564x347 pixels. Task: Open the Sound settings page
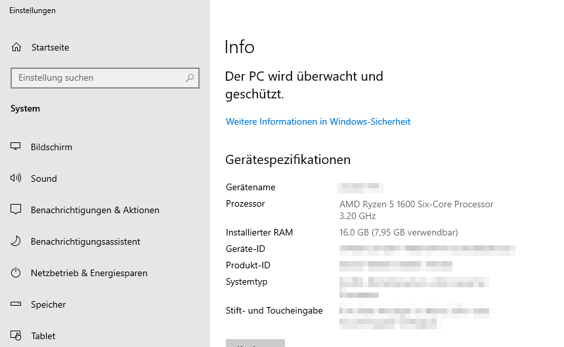click(x=44, y=178)
